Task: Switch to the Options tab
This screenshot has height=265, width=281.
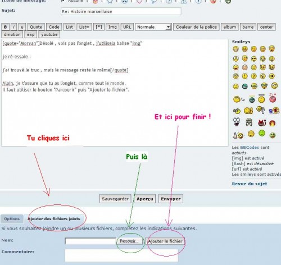Action: click(12, 219)
